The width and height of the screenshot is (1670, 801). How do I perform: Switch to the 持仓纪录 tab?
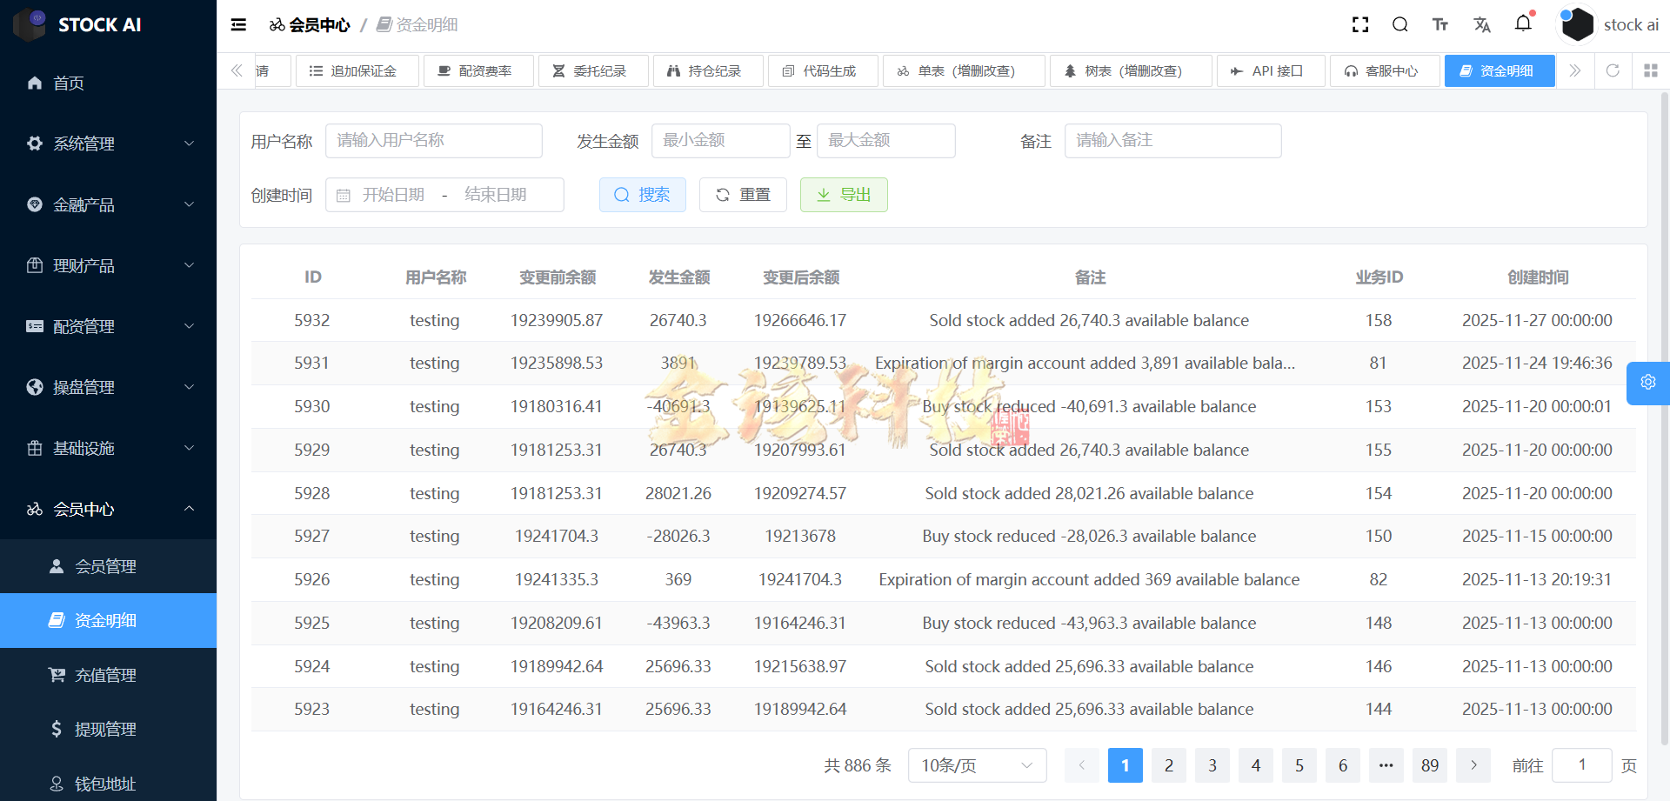point(708,70)
